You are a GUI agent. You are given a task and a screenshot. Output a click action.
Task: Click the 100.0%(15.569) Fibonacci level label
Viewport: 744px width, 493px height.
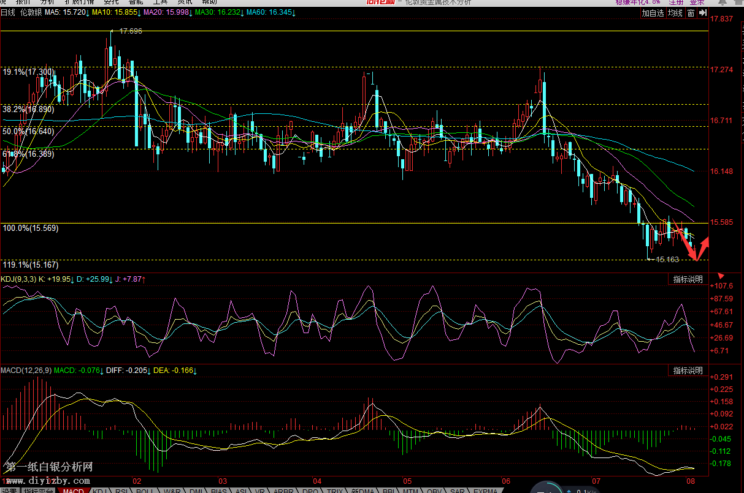pyautogui.click(x=31, y=228)
